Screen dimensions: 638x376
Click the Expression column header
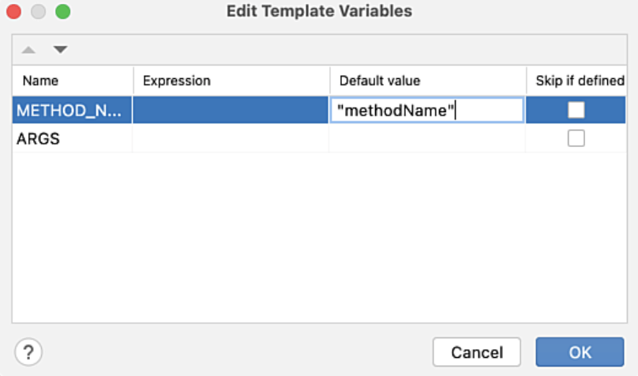click(177, 81)
